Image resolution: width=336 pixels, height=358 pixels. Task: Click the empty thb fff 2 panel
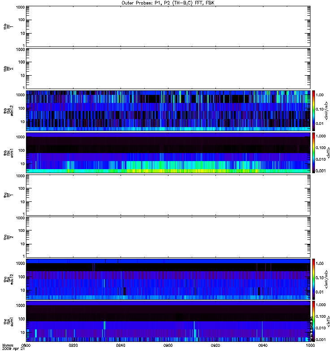point(168,68)
